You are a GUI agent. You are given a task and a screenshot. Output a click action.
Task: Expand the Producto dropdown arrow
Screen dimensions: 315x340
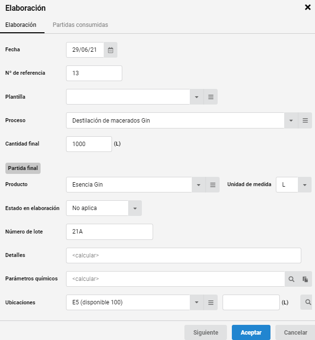(x=199, y=185)
